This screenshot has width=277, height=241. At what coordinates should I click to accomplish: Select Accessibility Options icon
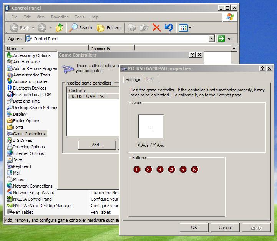tap(9, 55)
